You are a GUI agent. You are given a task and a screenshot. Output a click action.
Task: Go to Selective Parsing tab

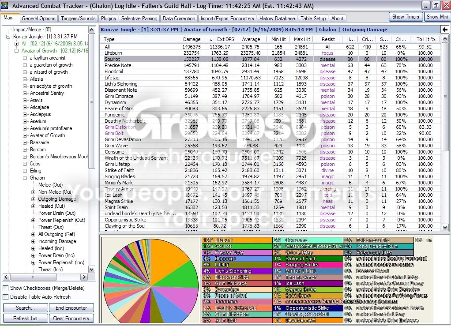tap(139, 19)
